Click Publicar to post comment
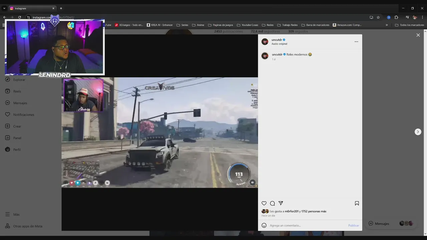The image size is (427, 240). tap(354, 225)
